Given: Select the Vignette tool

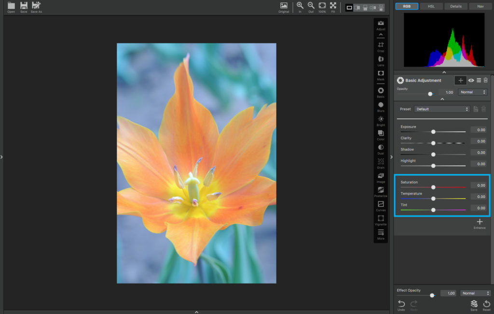Looking at the screenshot, I should click(x=381, y=218).
